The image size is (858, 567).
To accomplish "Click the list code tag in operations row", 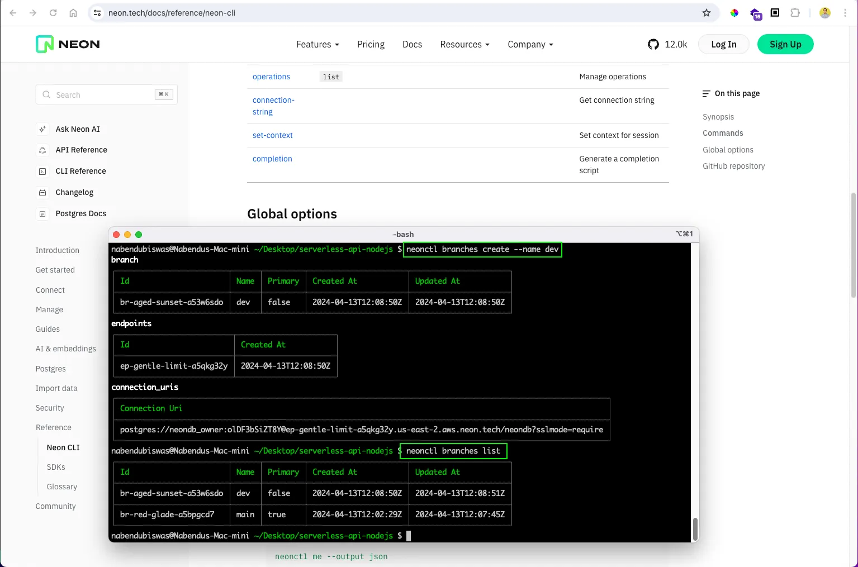I will [331, 77].
